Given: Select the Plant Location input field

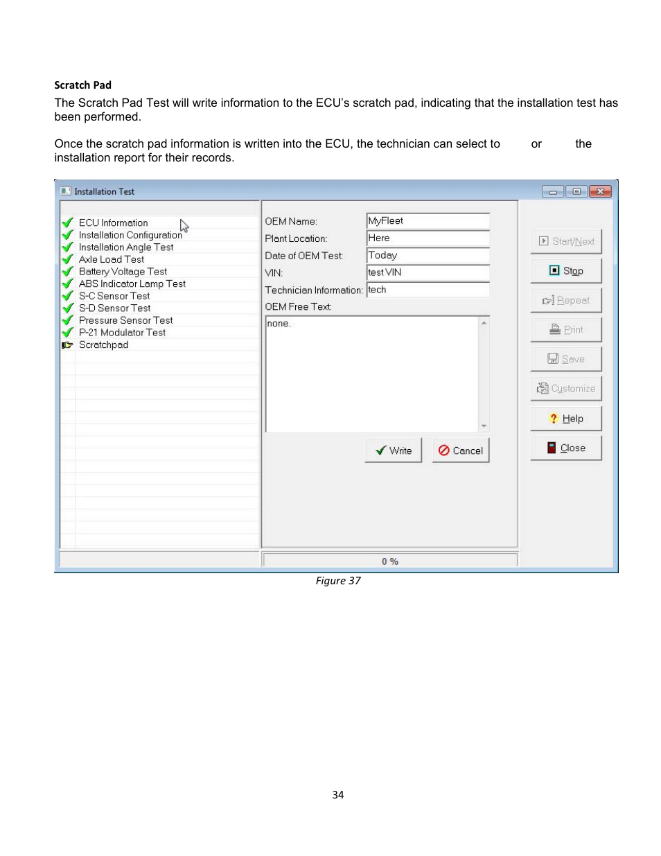Looking at the screenshot, I should pos(428,238).
